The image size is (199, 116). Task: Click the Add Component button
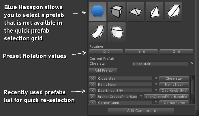pos(141,111)
